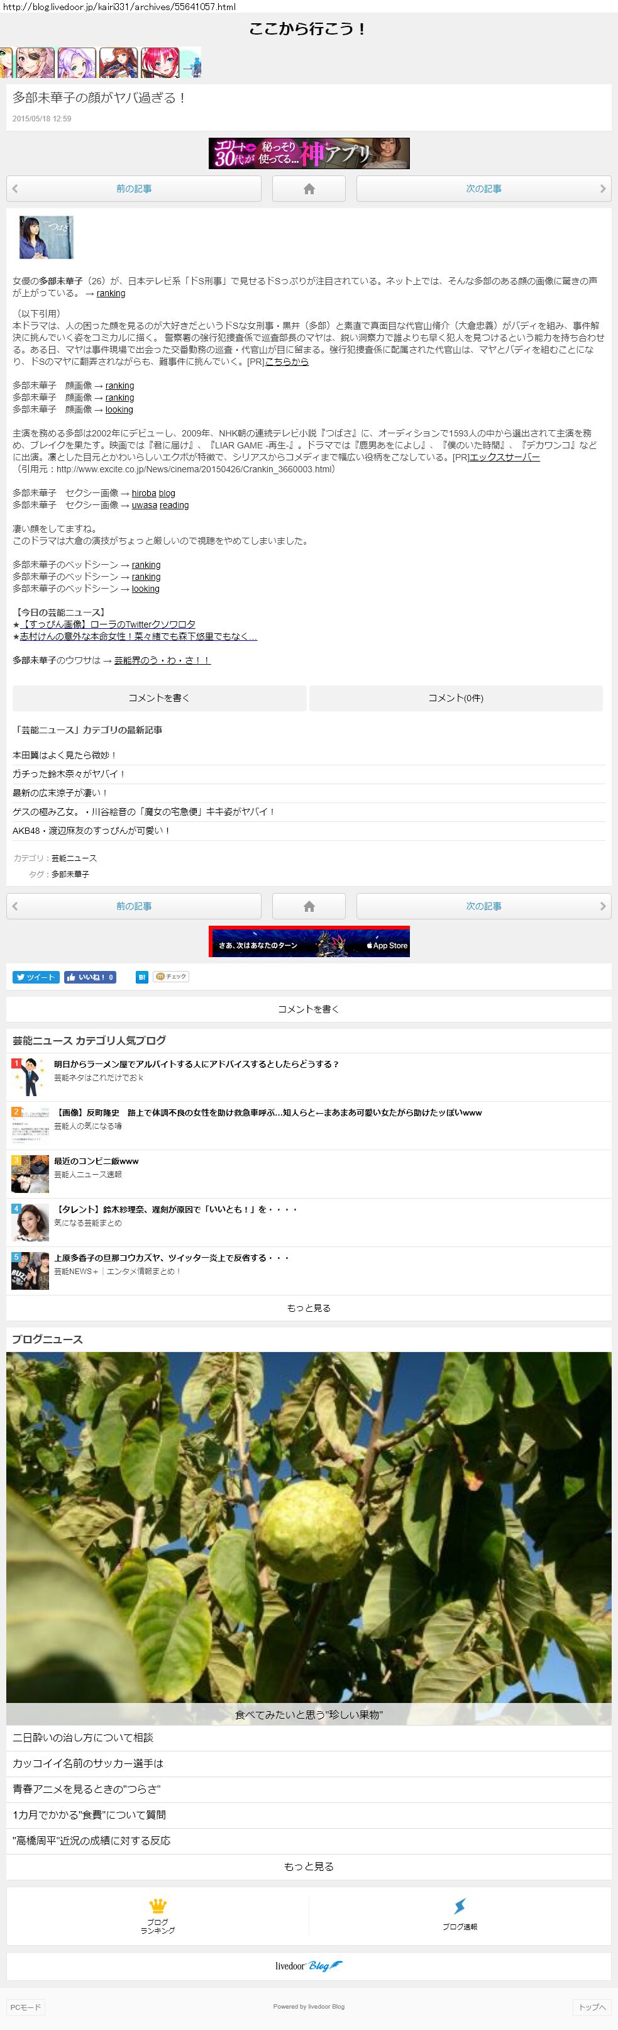Switch to PCモード
Viewport: 618px width, 2030px height.
[25, 2007]
